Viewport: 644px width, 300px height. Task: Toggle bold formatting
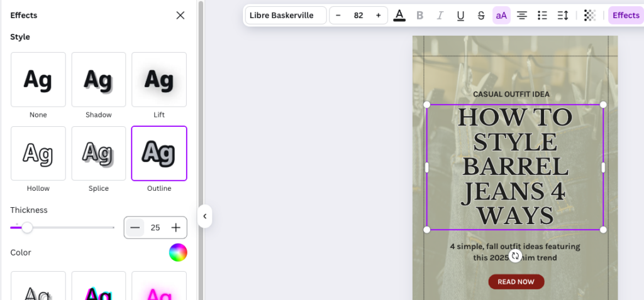[x=419, y=15]
